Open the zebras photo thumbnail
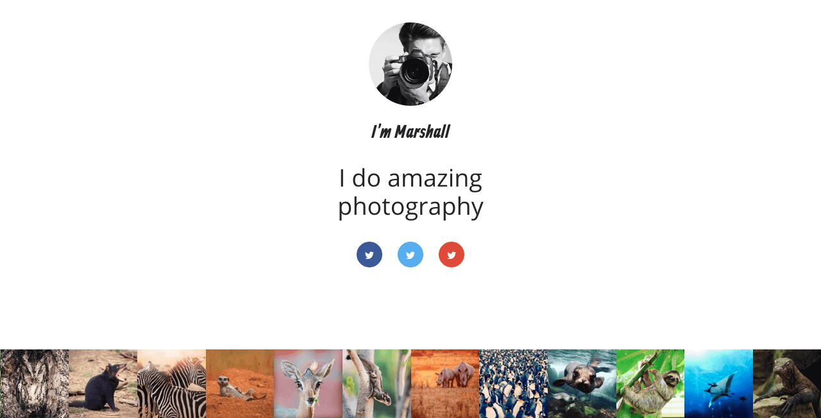Viewport: 821px width, 418px height. 171,383
